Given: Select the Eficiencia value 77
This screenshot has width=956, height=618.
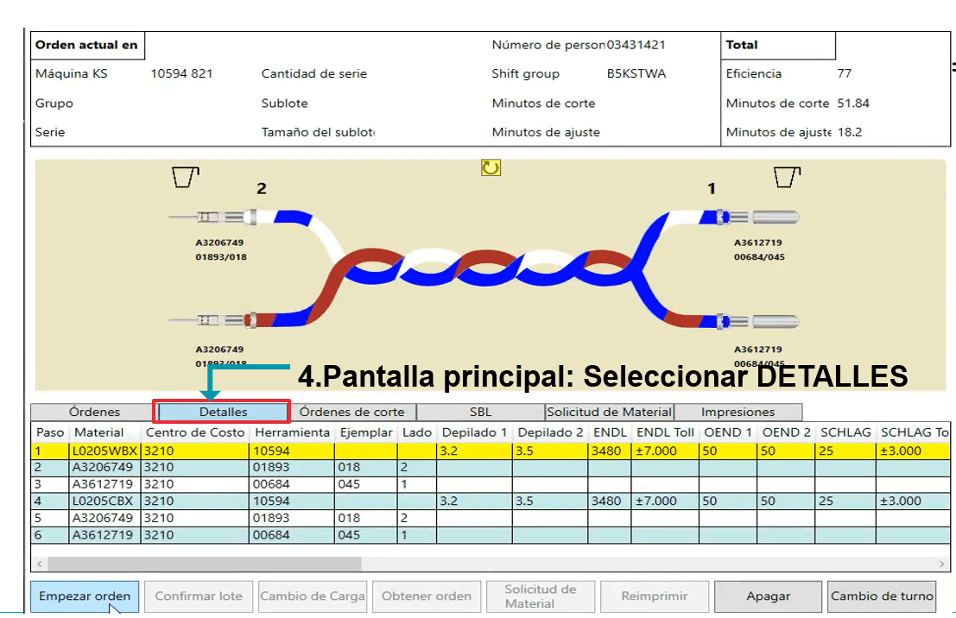Looking at the screenshot, I should 845,73.
